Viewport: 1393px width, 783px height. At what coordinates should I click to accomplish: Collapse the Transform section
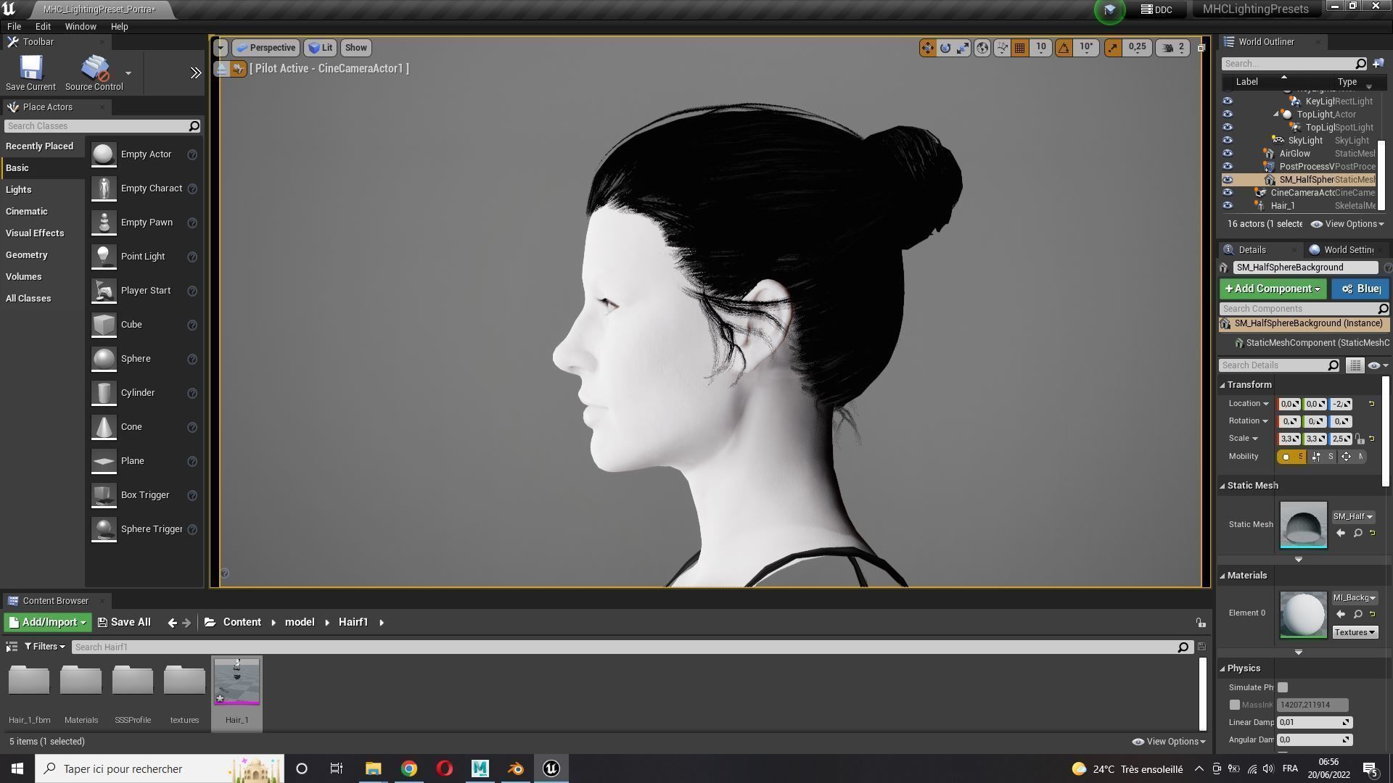[1223, 386]
